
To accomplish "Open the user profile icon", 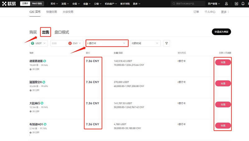I will tap(226, 4).
